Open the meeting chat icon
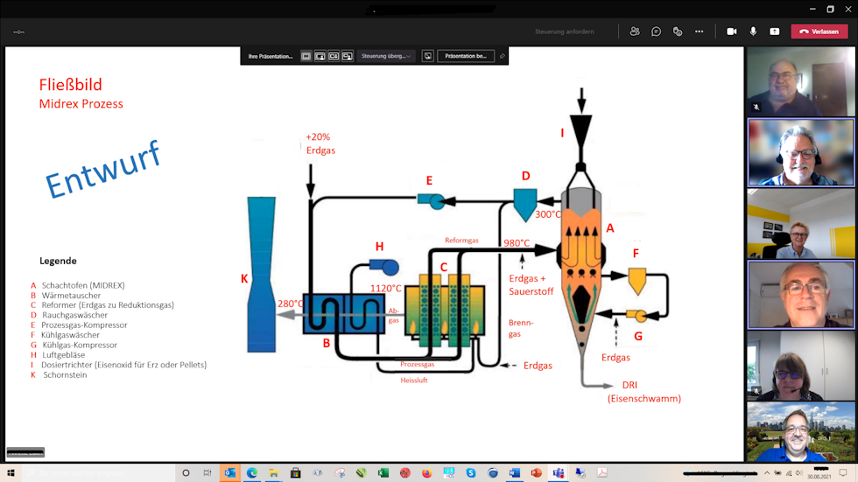The image size is (858, 482). pos(656,31)
